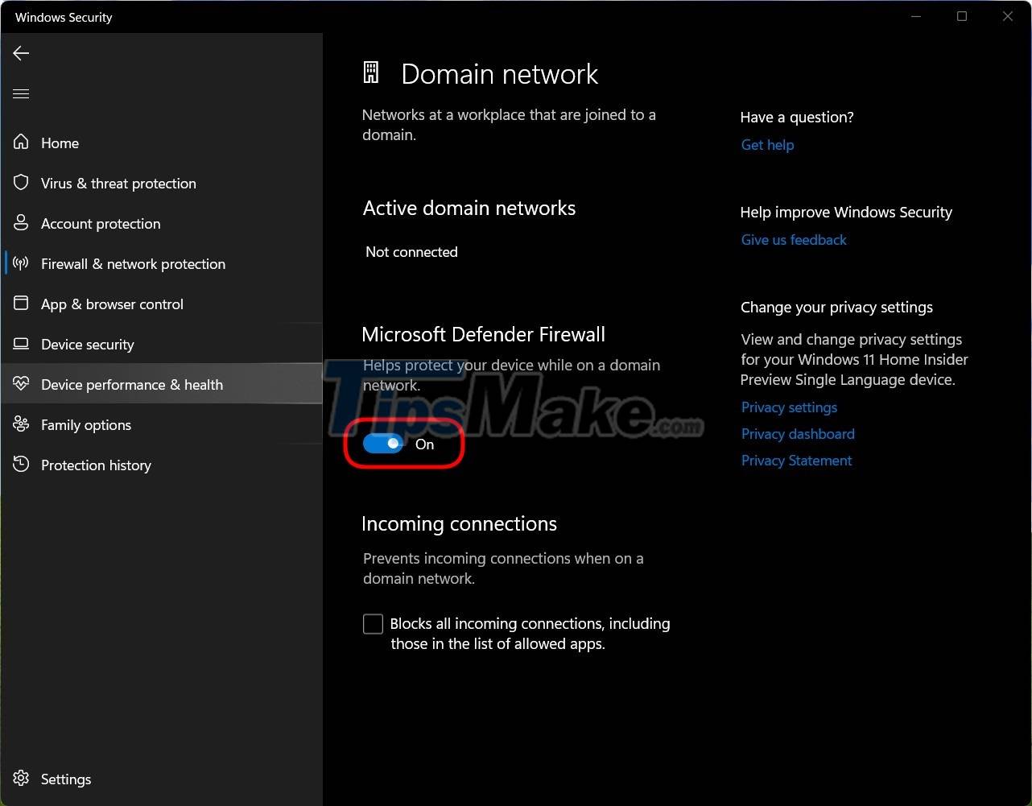Click the Device security laptop icon

coord(22,344)
